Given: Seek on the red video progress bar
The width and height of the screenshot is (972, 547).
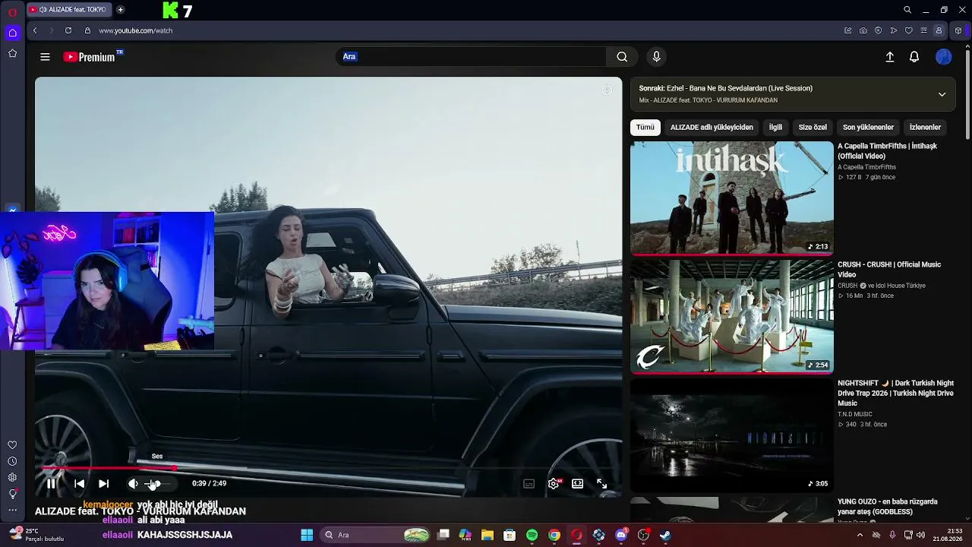Looking at the screenshot, I should [328, 468].
